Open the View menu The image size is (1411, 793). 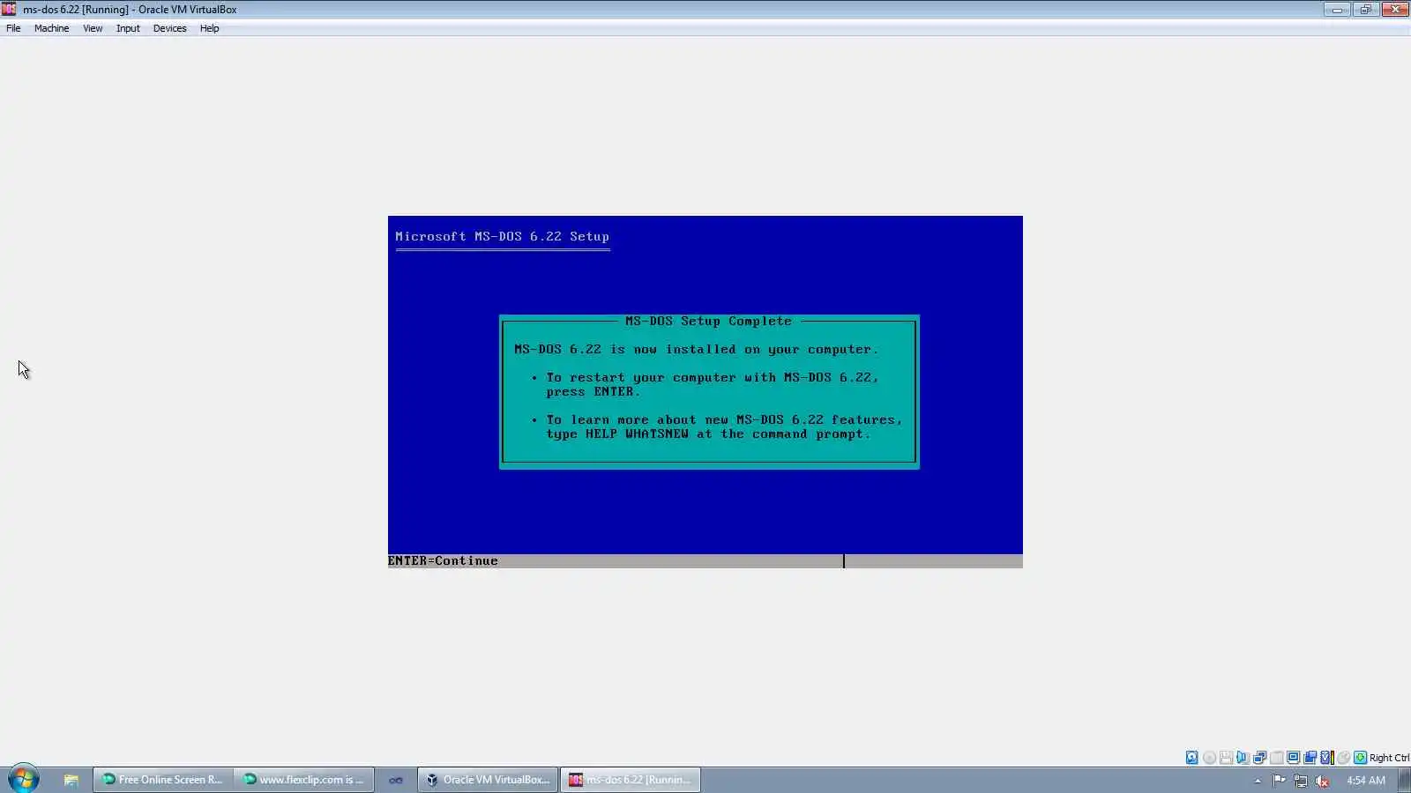pos(93,28)
